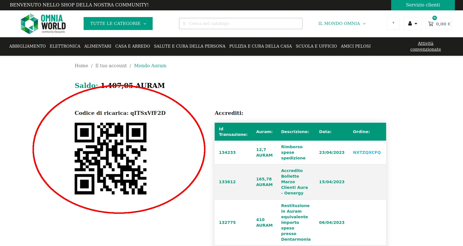Open the Alimentari category
Image resolution: width=463 pixels, height=246 pixels.
pyautogui.click(x=98, y=46)
